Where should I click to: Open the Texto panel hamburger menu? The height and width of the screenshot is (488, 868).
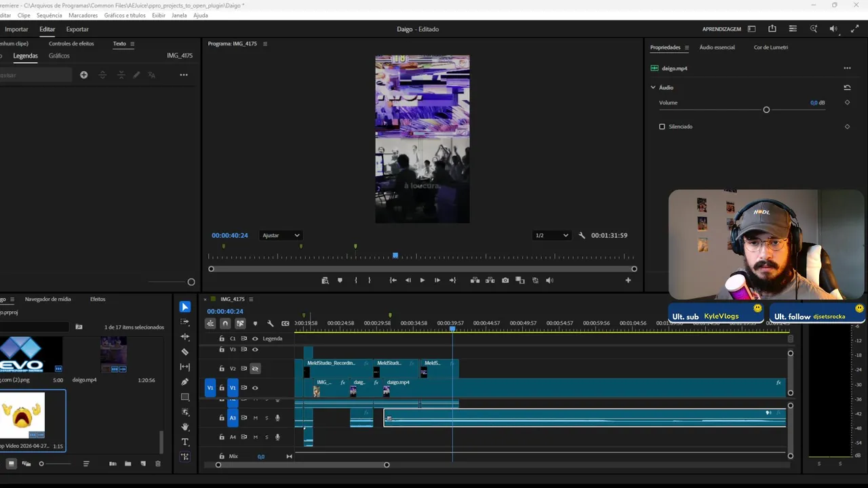pyautogui.click(x=132, y=43)
